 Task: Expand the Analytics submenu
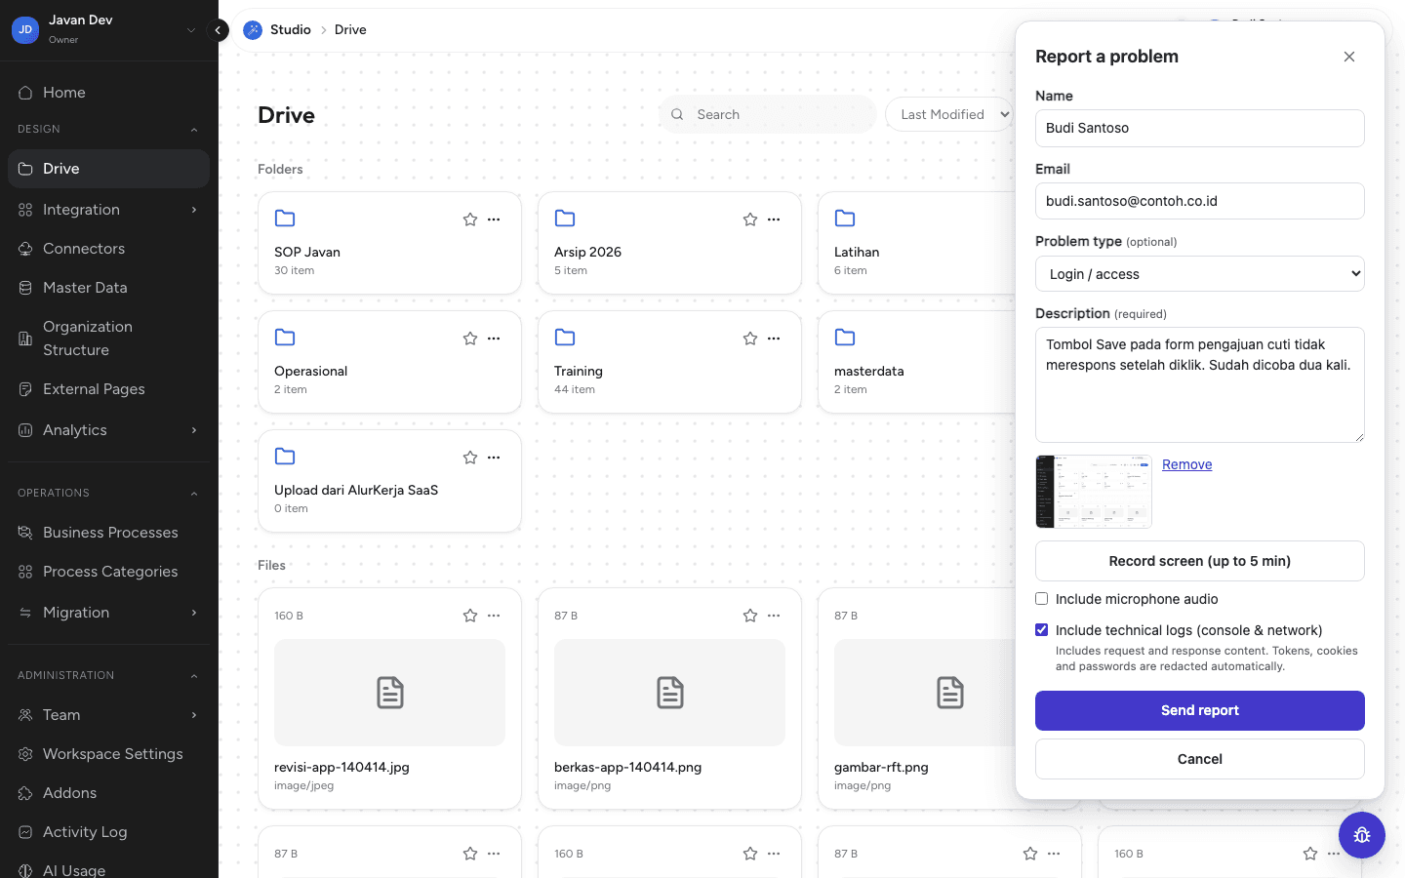pyautogui.click(x=194, y=430)
